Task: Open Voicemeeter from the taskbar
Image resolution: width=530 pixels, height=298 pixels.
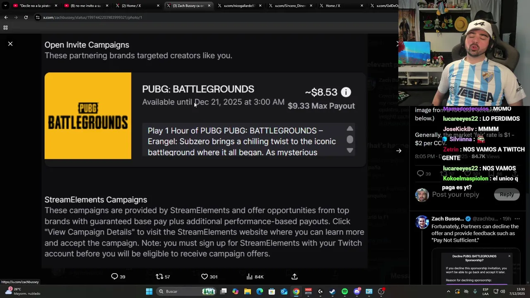Action: tap(308, 291)
